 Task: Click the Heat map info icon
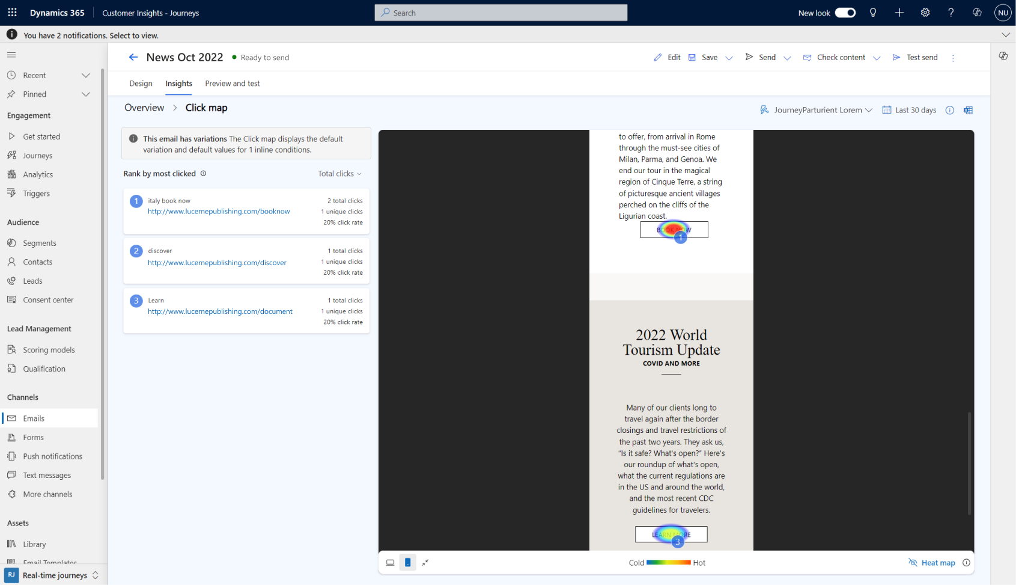(966, 563)
